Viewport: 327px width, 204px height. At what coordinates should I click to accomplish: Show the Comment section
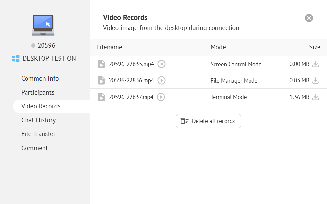pos(35,148)
